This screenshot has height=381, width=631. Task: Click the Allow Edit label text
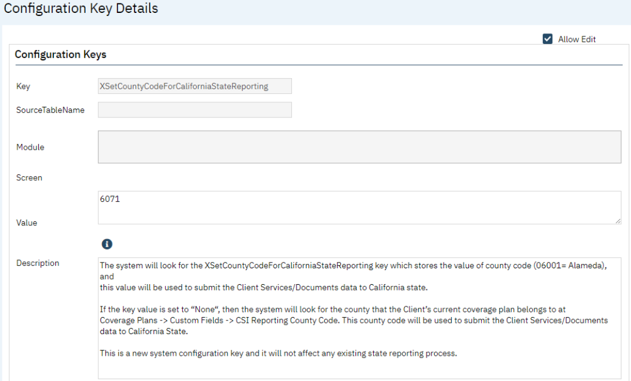tap(576, 39)
